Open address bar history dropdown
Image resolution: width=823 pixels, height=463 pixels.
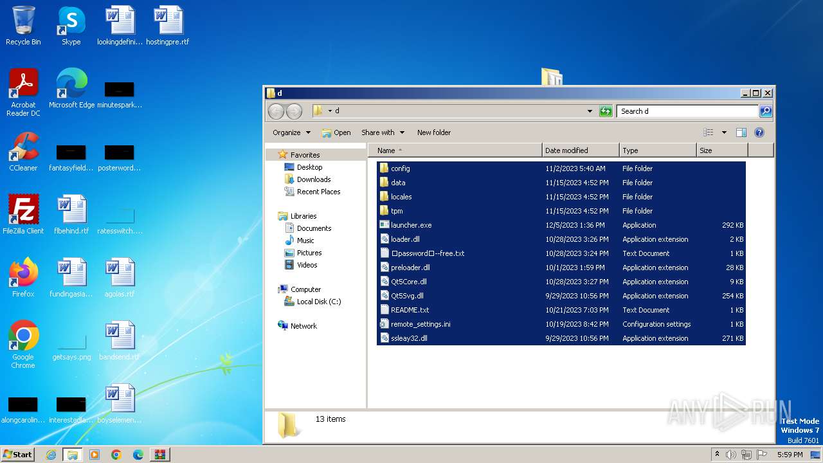(x=590, y=111)
